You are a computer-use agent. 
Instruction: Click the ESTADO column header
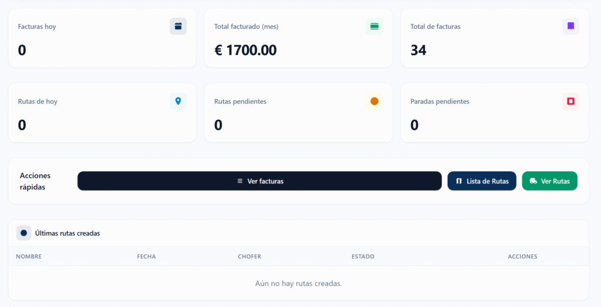(363, 257)
